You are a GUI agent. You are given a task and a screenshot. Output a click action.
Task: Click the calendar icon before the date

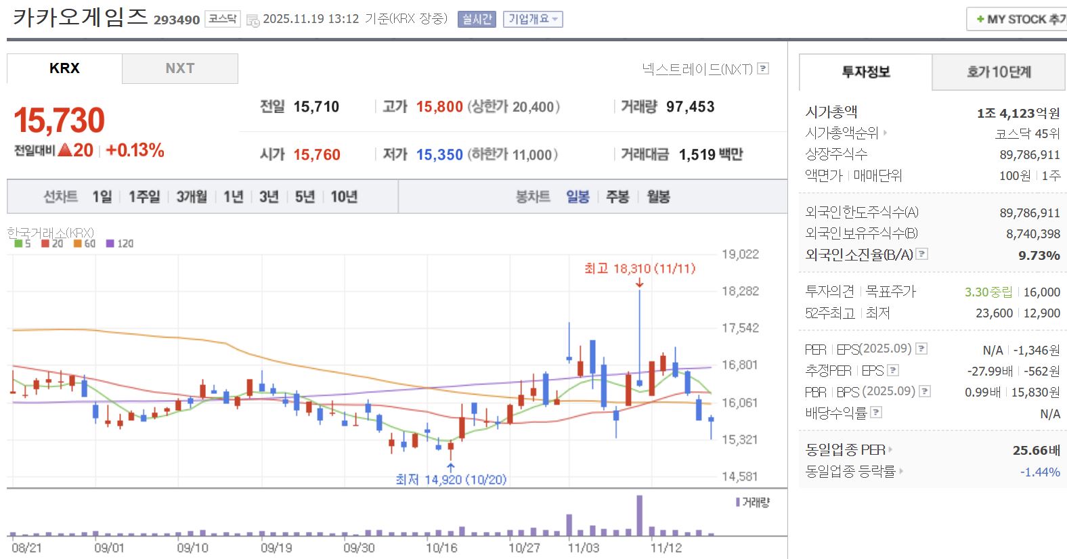253,20
